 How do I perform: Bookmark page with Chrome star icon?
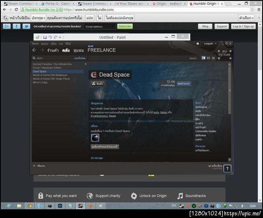(252, 10)
